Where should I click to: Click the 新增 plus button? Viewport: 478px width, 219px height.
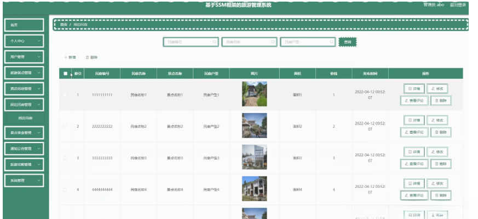pyautogui.click(x=70, y=57)
